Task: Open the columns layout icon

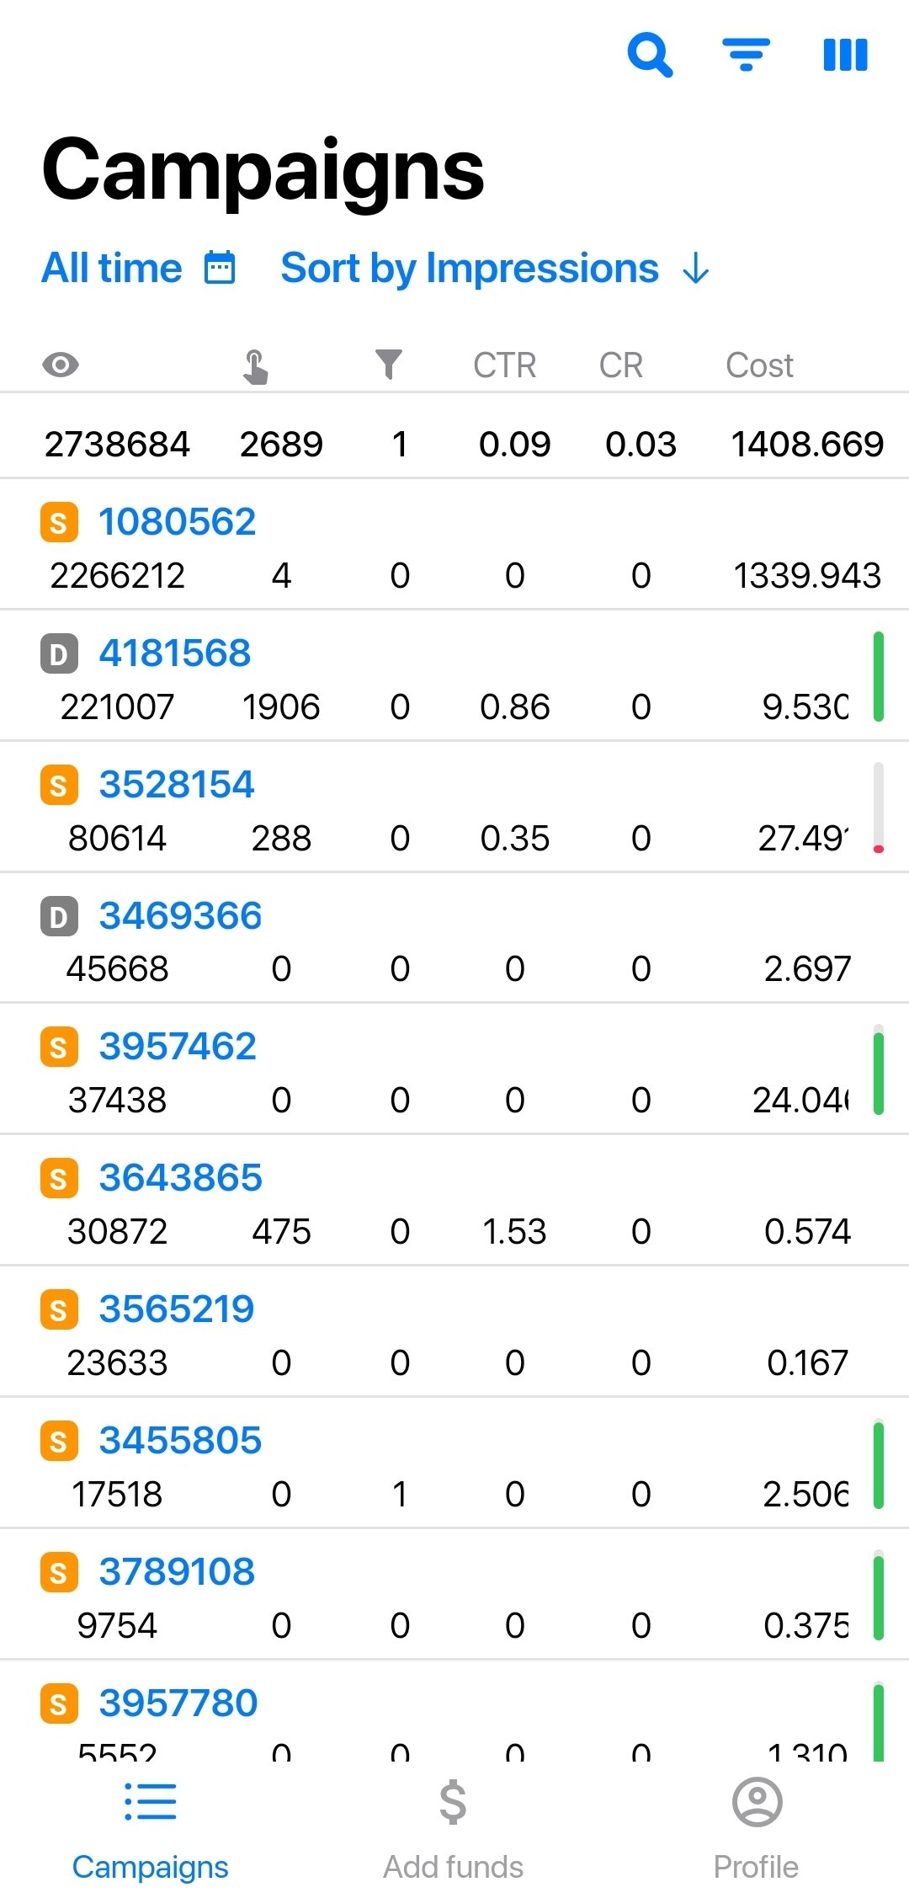Action: tap(845, 56)
